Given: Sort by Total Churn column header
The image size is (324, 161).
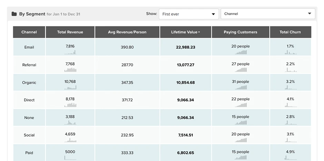Looking at the screenshot, I should (290, 32).
